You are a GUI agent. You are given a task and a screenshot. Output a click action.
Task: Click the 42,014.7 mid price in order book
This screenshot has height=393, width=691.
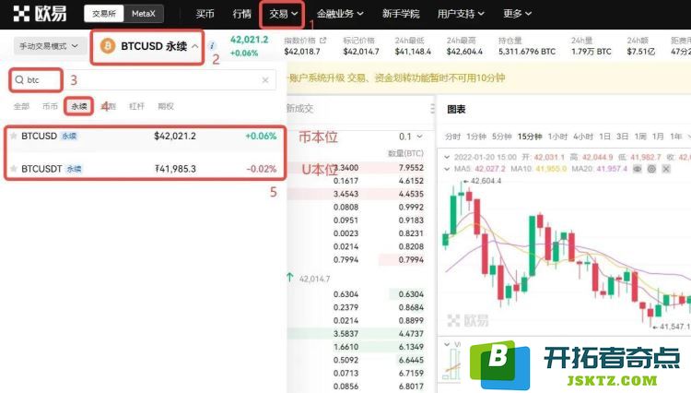tap(314, 279)
